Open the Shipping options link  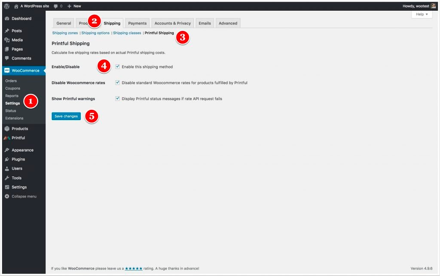(95, 33)
